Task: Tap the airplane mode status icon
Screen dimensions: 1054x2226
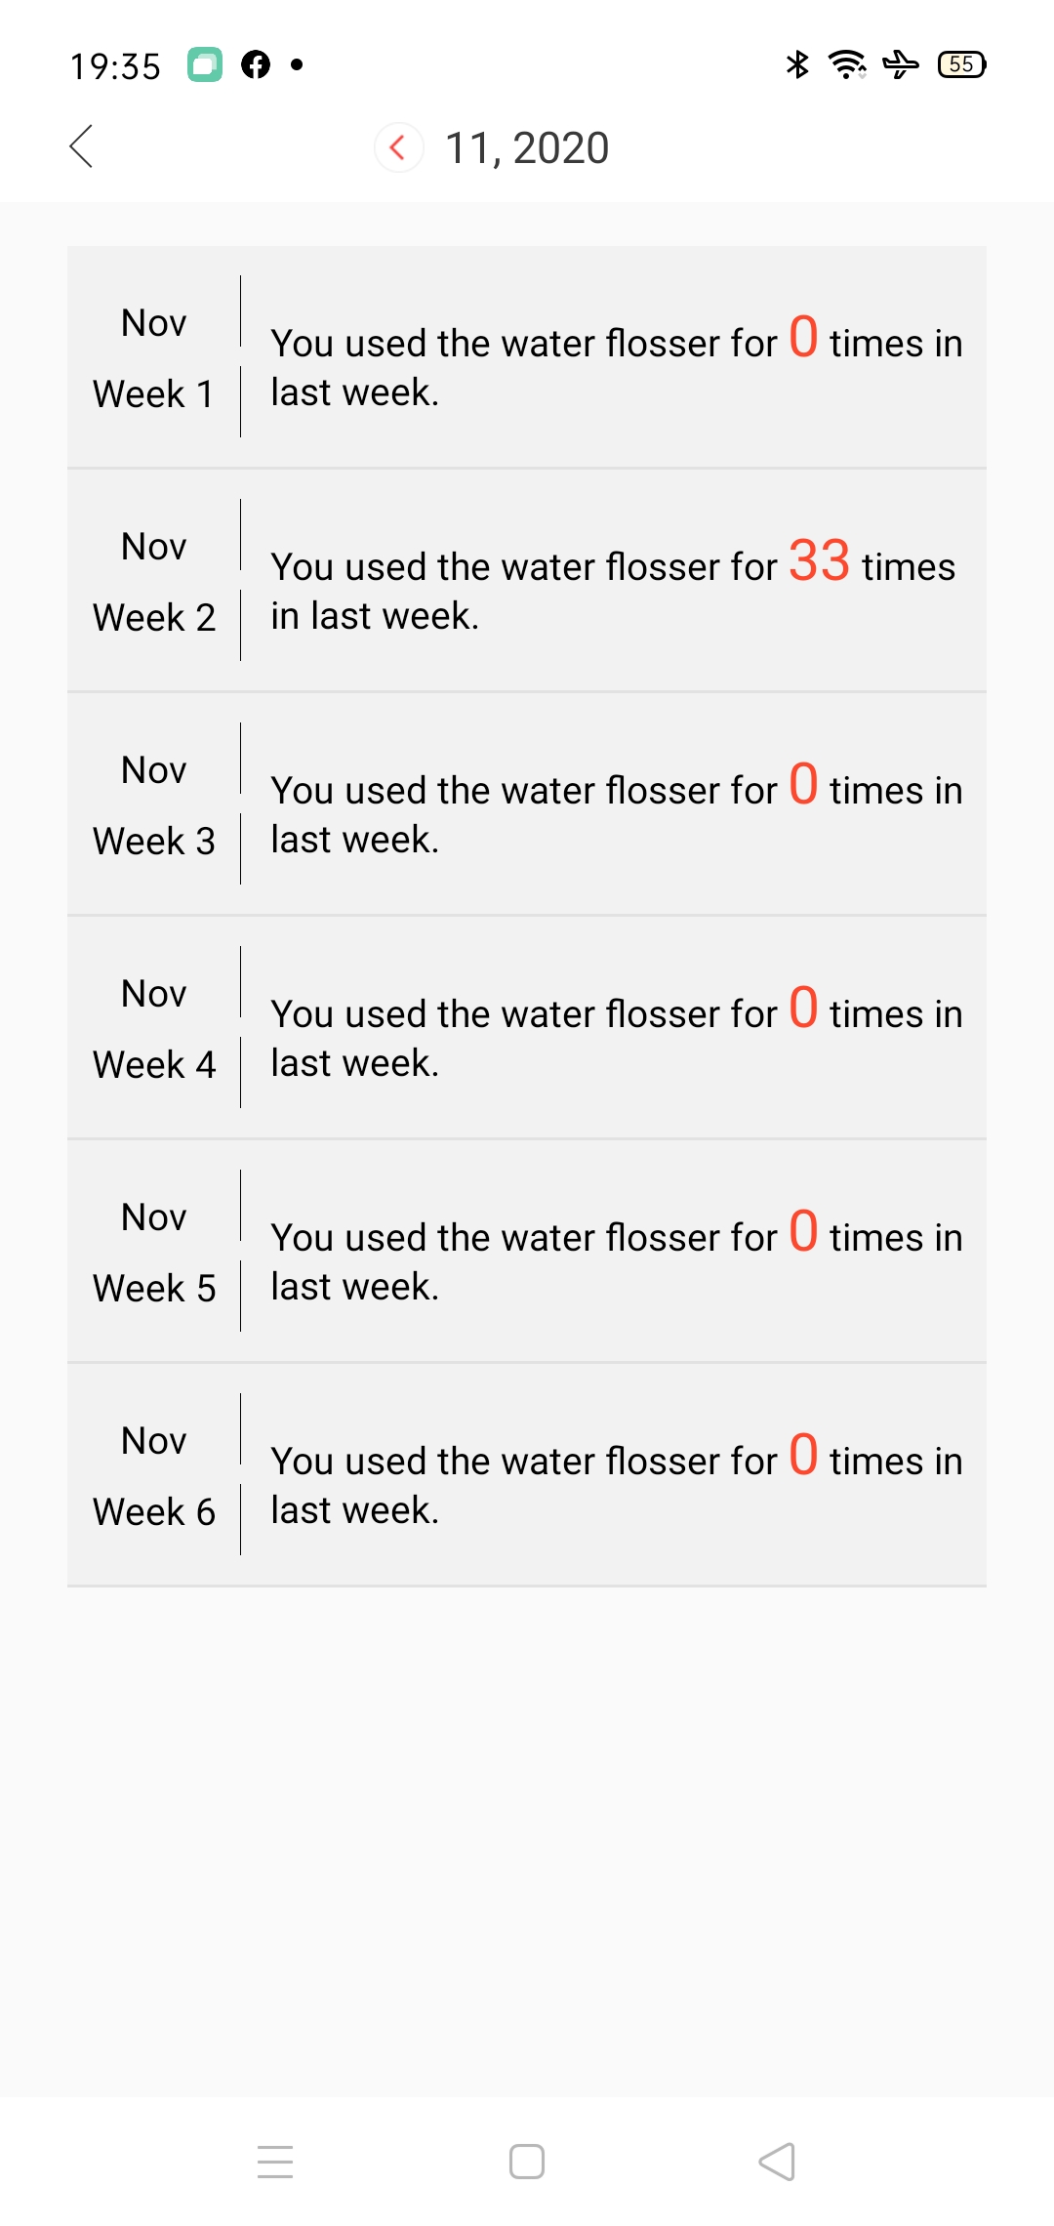Action: pos(900,64)
